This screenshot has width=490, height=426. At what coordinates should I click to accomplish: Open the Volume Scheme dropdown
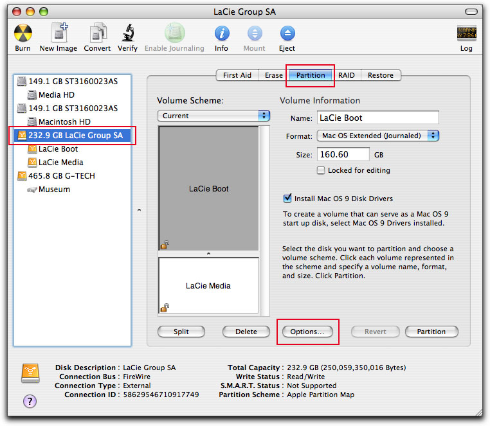(x=214, y=116)
